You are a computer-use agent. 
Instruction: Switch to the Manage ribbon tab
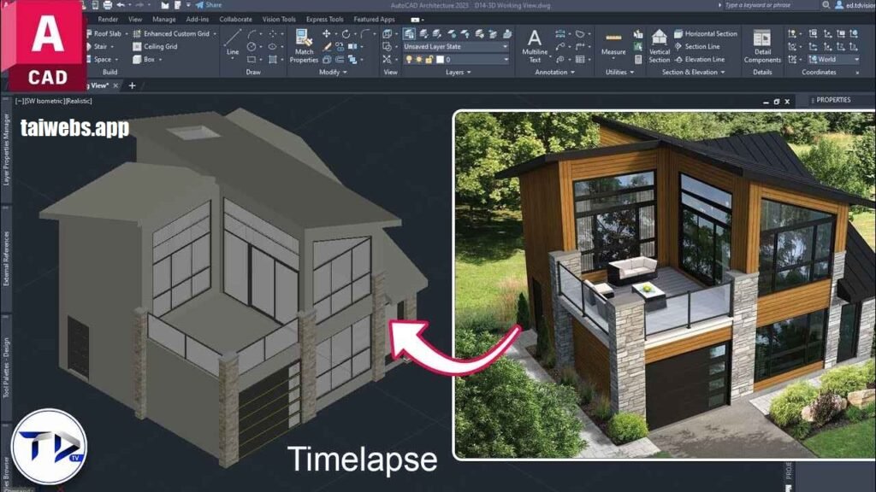click(163, 20)
